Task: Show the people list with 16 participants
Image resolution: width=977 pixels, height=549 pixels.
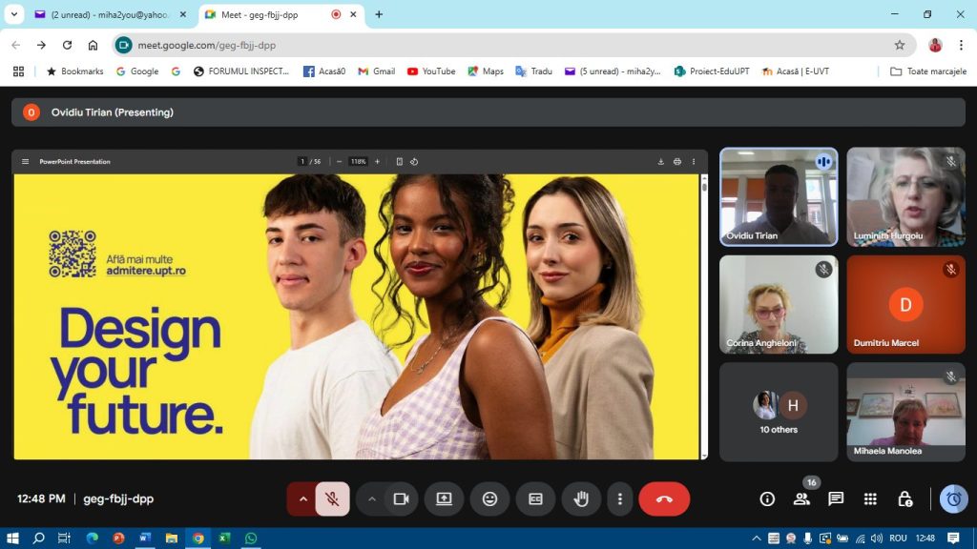Action: 801,498
